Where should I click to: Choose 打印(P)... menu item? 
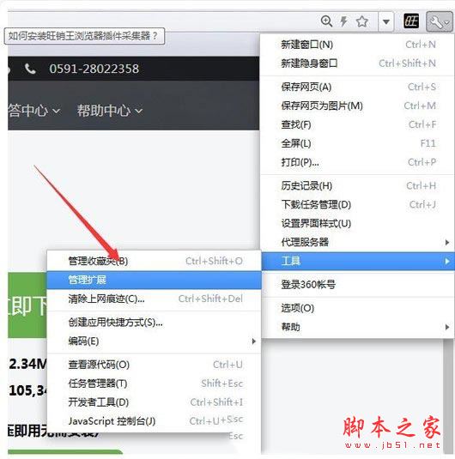coord(357,162)
